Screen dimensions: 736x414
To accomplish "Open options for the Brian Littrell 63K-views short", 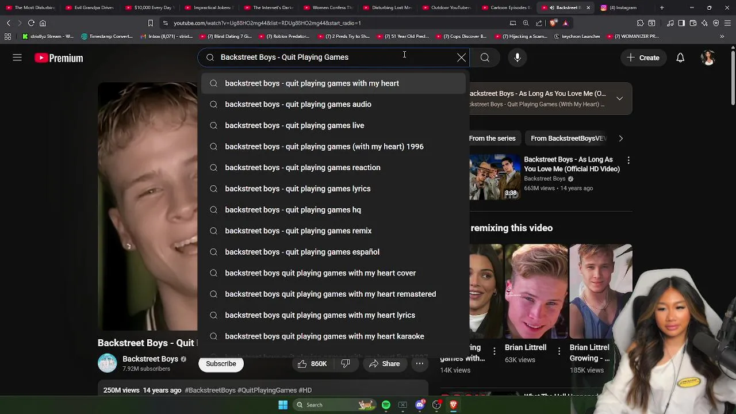I will point(559,350).
